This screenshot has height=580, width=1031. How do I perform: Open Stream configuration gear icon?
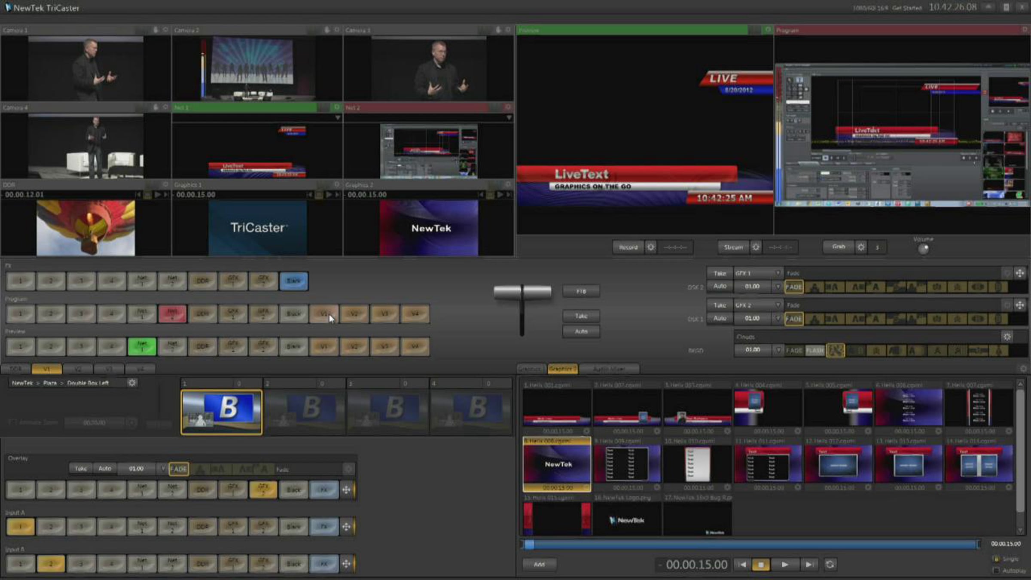[756, 247]
